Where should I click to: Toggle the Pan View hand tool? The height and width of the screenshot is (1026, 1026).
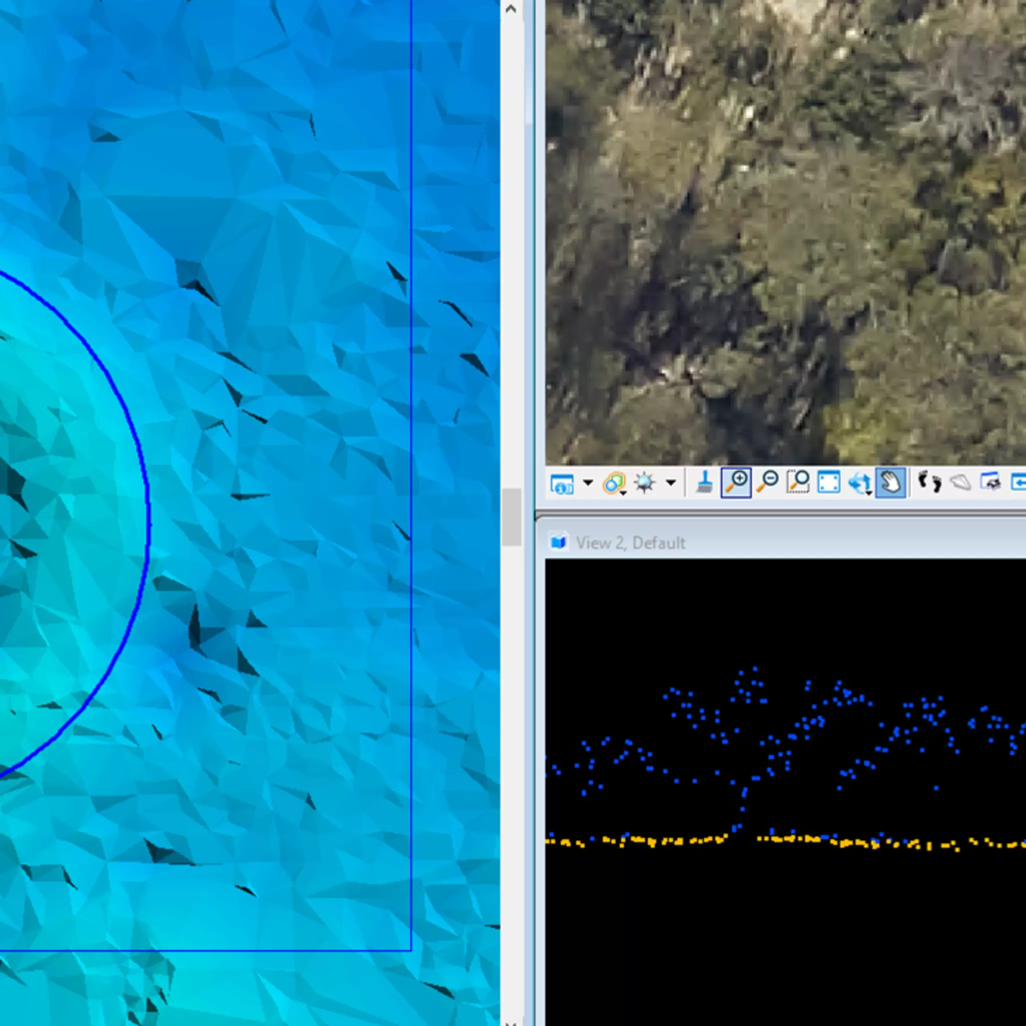tap(890, 483)
